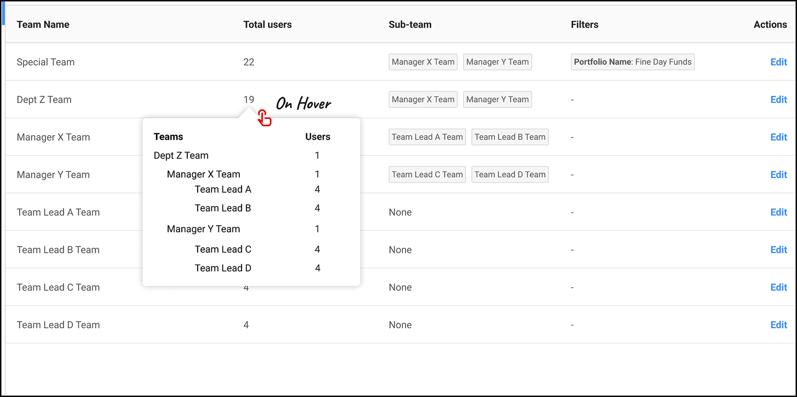Open the Team Lead B Team row name
The image size is (797, 397).
click(58, 250)
